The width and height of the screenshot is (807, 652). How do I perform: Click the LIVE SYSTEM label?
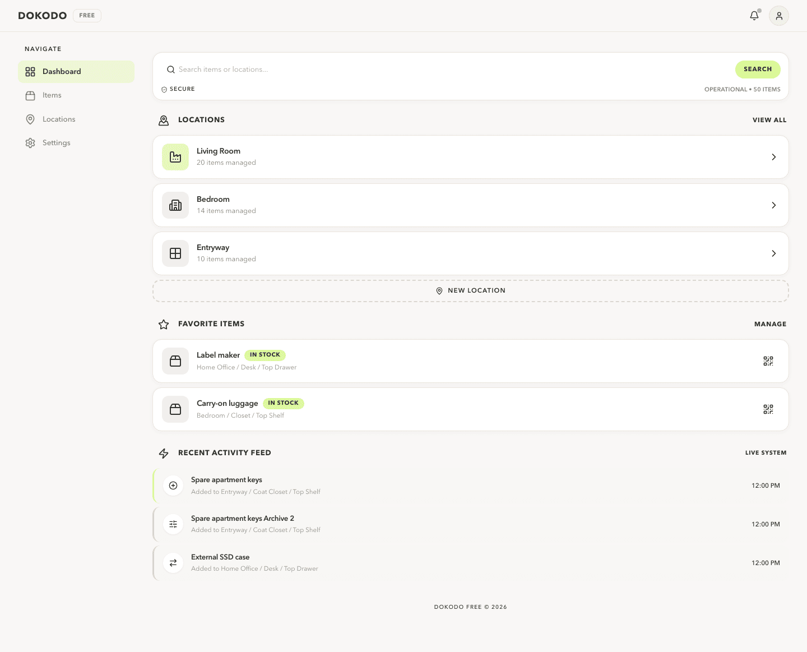click(x=766, y=453)
